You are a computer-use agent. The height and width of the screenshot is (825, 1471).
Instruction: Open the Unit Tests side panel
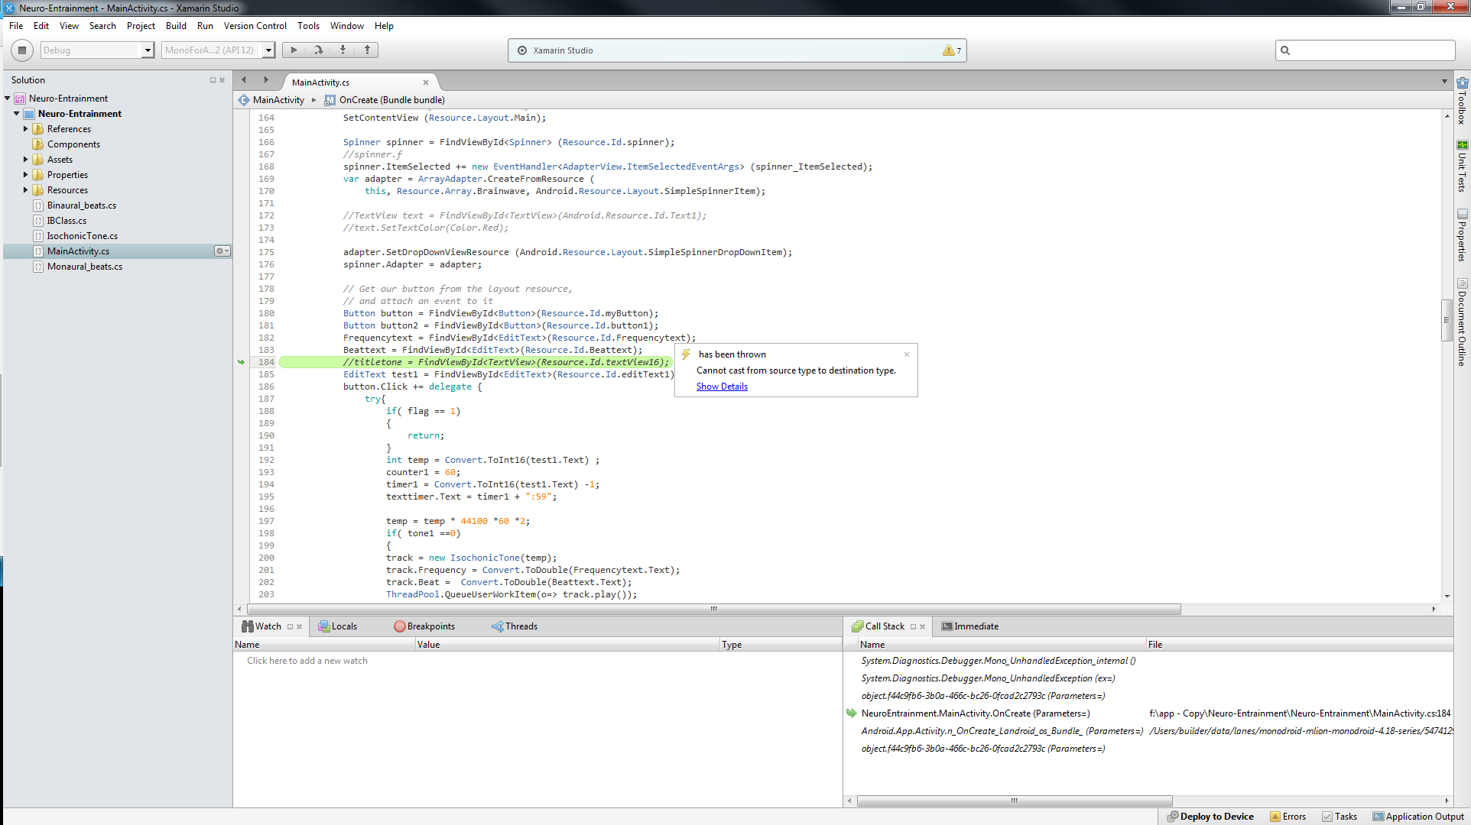[x=1462, y=166]
